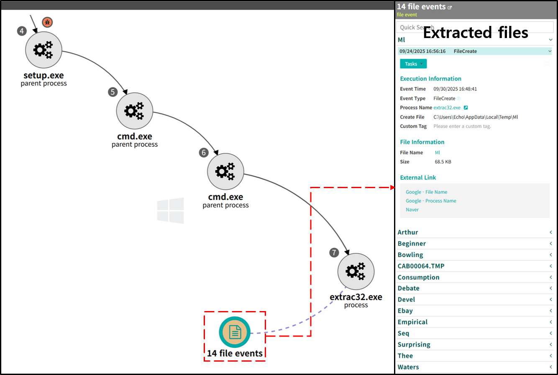The height and width of the screenshot is (375, 558).
Task: Collapse the 09/24/2025 FileCreate event row
Action: 550,51
